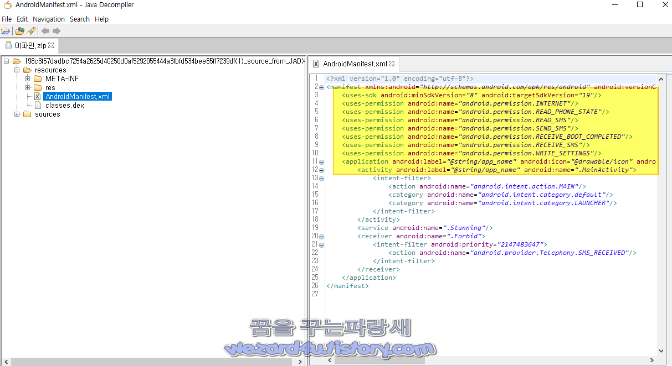Click the .Stunning service line

click(x=425, y=228)
